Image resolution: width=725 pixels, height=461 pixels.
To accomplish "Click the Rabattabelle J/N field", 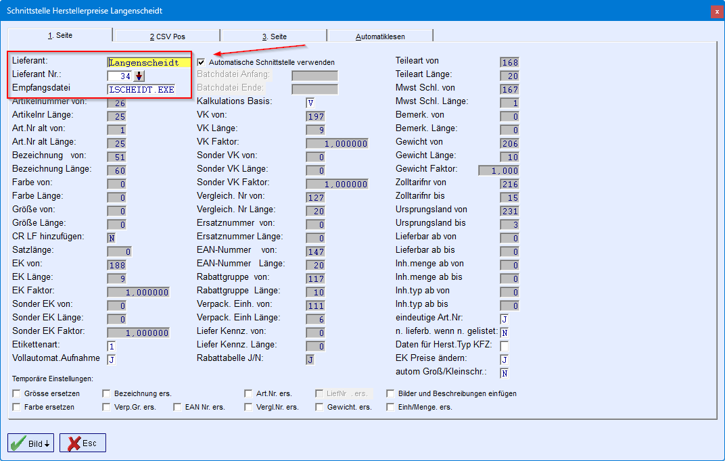I will tap(310, 360).
